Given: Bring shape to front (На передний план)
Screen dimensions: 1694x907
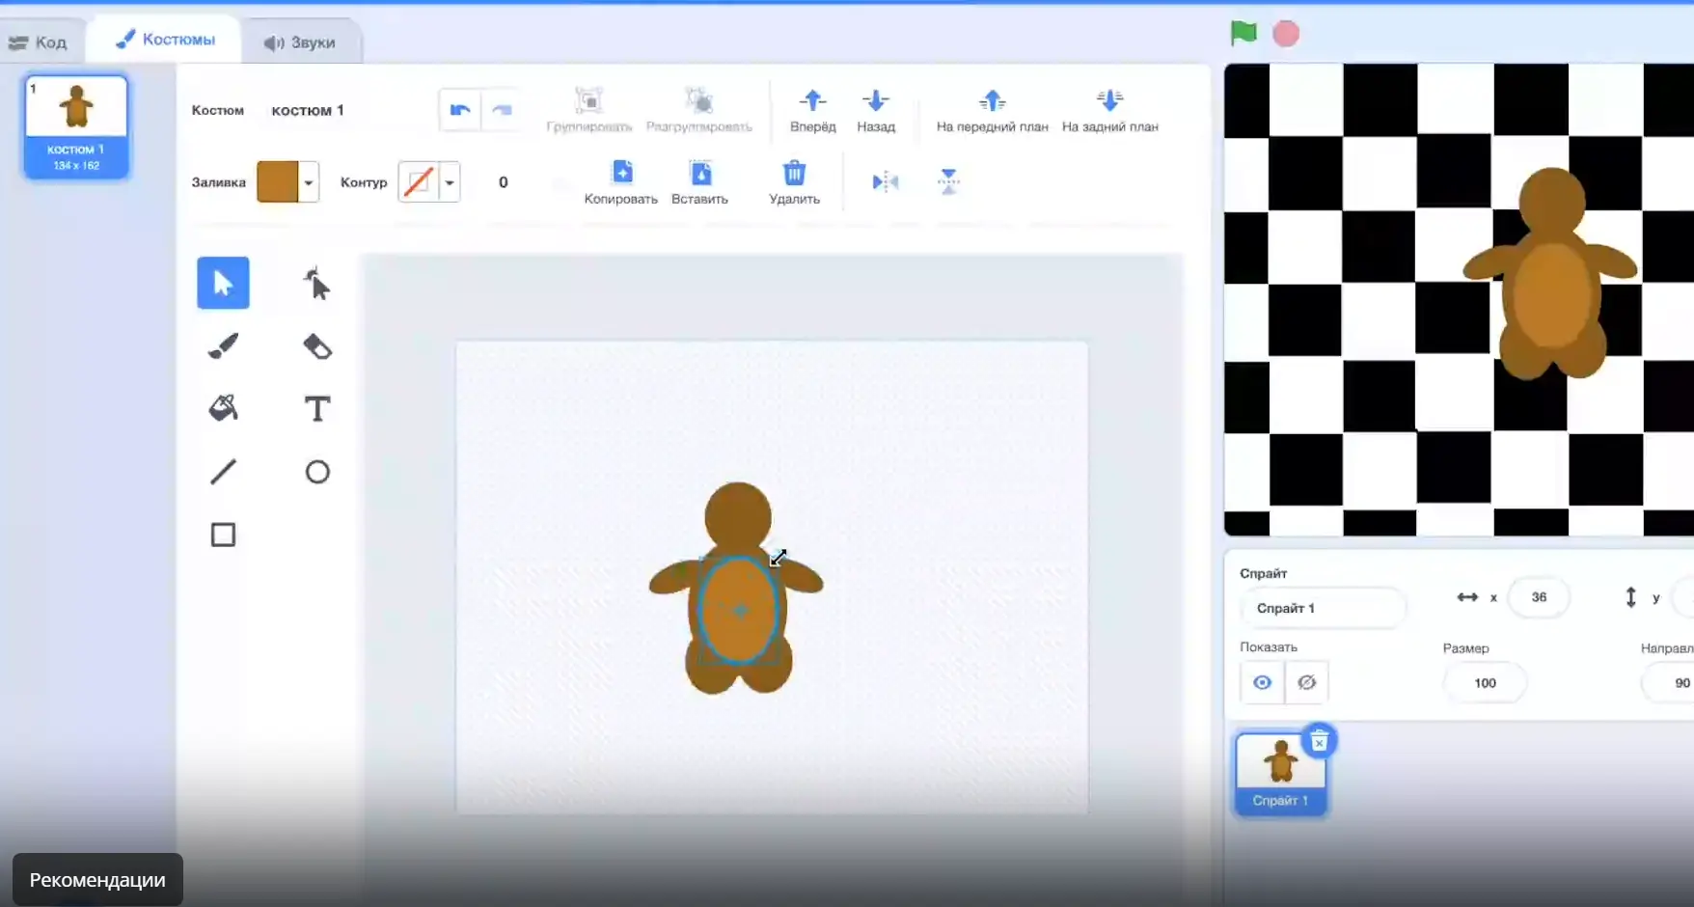Looking at the screenshot, I should [992, 110].
